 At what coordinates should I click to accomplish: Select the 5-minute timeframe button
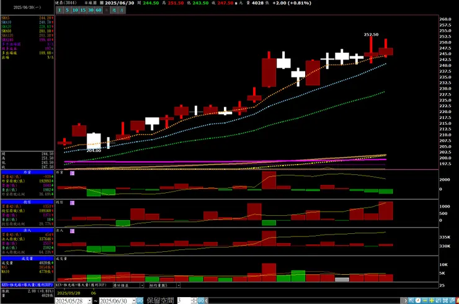click(x=67, y=11)
